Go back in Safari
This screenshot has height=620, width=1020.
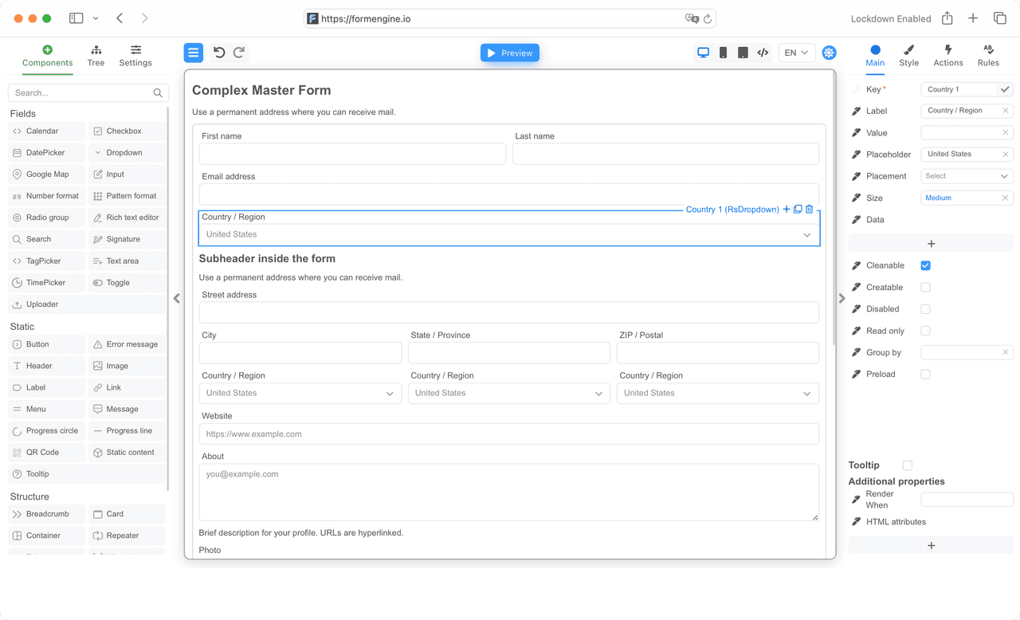[x=120, y=18]
